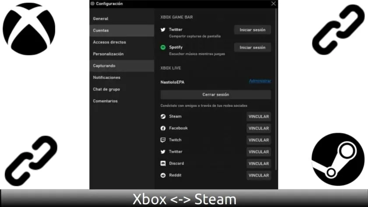Select the Cuentas section

[x=122, y=31]
